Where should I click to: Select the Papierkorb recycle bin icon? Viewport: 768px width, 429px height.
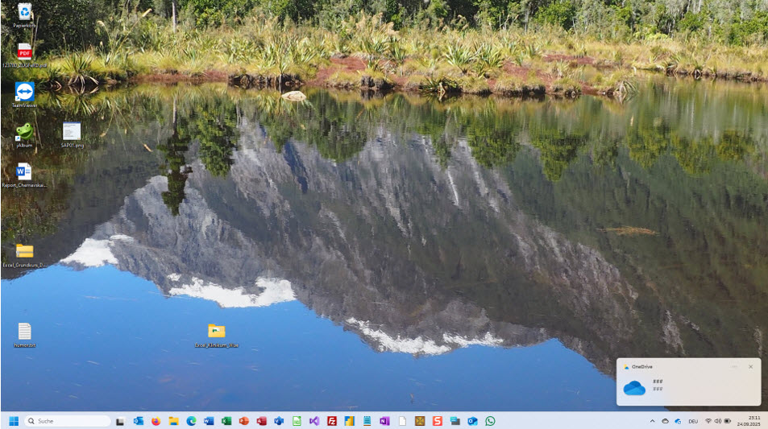pyautogui.click(x=25, y=11)
